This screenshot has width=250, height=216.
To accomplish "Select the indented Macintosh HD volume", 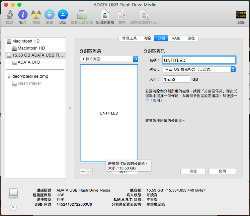I will click(x=35, y=48).
